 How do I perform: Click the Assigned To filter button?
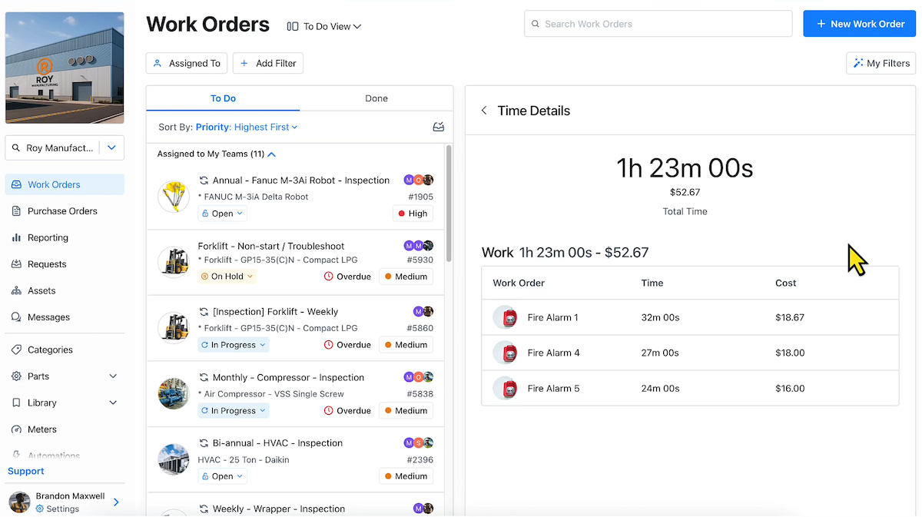click(187, 63)
